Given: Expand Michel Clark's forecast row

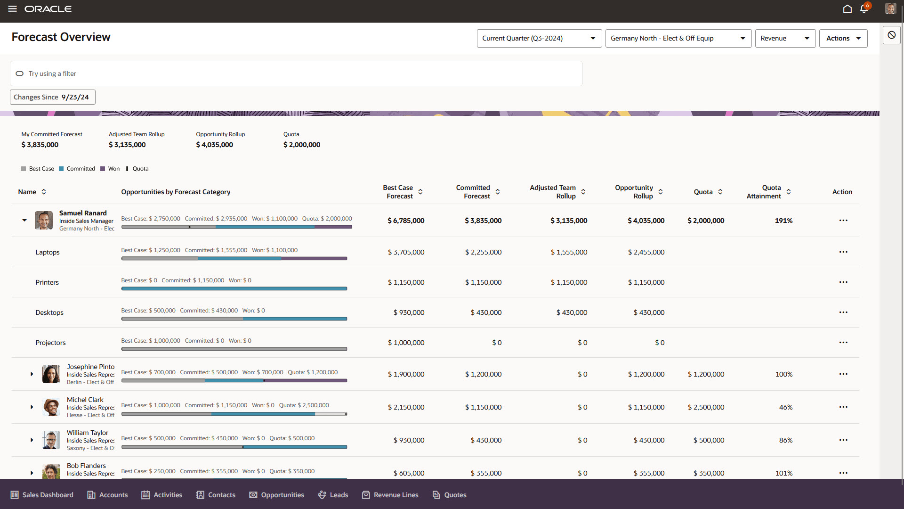Looking at the screenshot, I should tap(32, 407).
